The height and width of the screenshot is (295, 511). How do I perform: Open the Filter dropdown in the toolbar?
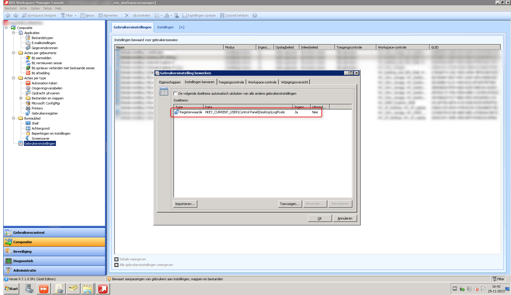tap(75, 15)
